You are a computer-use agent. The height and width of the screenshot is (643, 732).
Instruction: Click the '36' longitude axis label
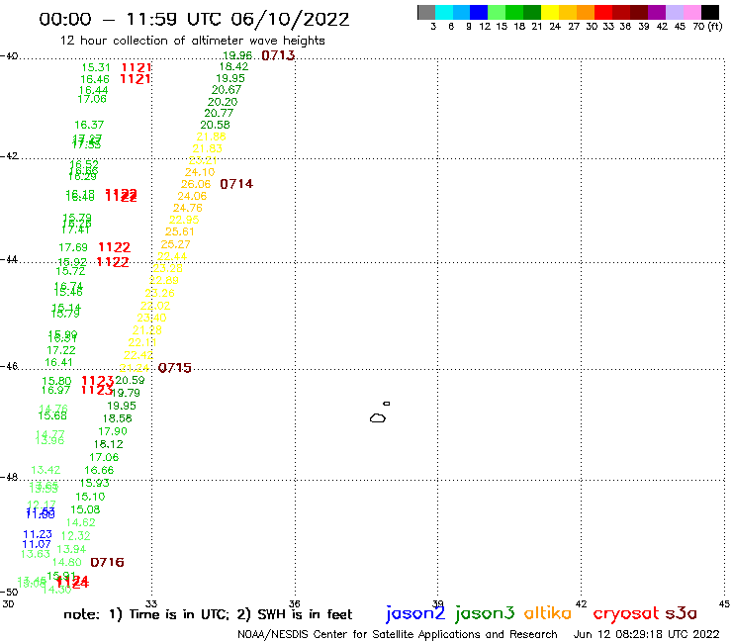tap(294, 603)
